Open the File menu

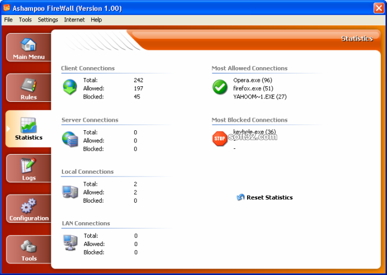pos(9,20)
